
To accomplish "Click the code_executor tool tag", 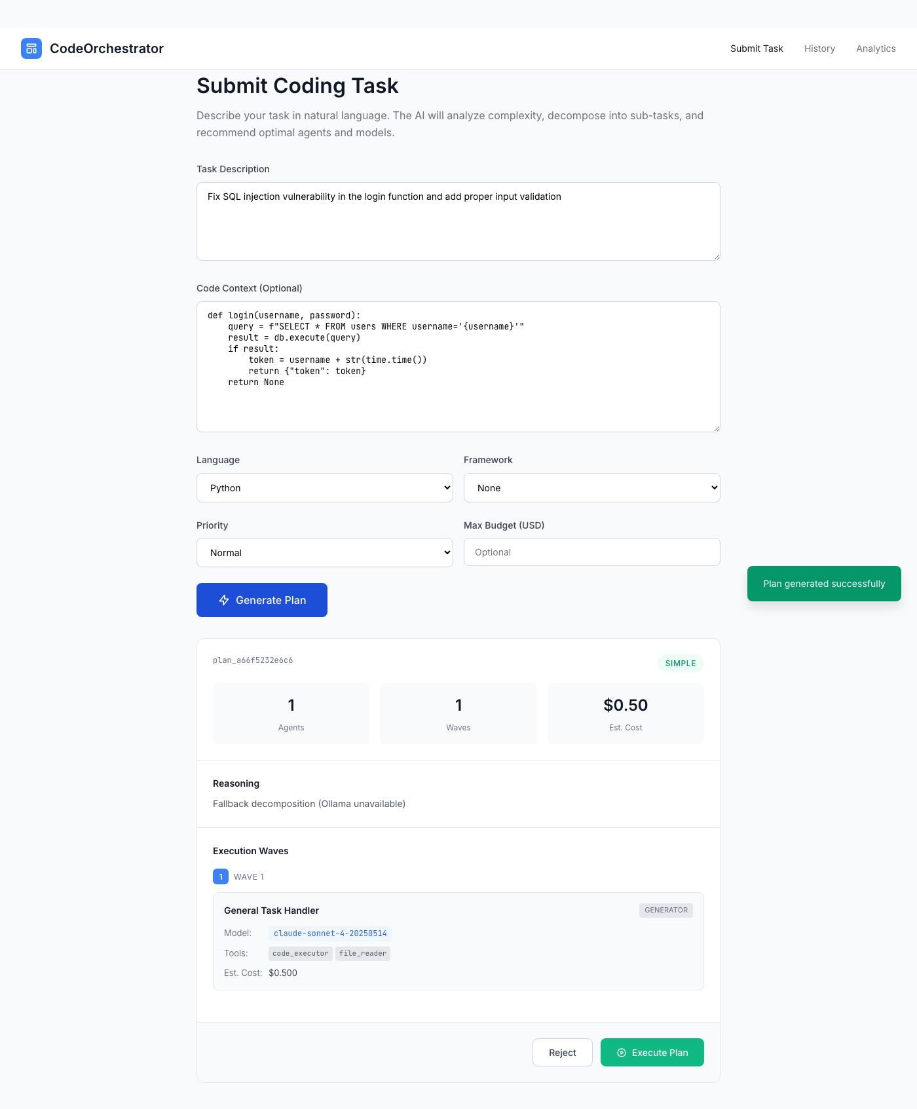I will [x=301, y=954].
